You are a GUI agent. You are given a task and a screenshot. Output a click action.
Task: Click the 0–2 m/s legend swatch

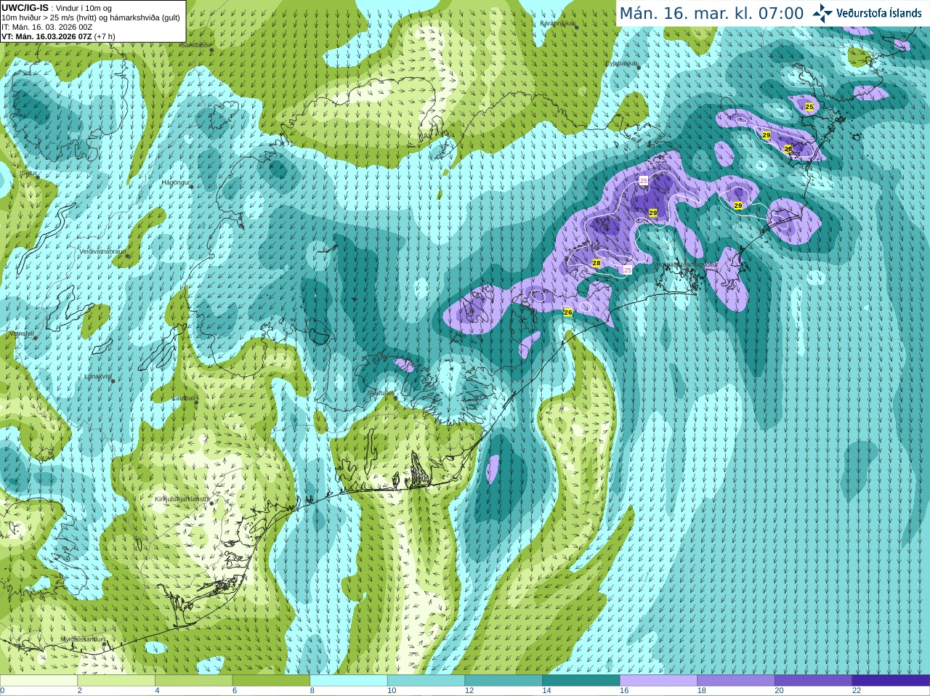pyautogui.click(x=39, y=681)
